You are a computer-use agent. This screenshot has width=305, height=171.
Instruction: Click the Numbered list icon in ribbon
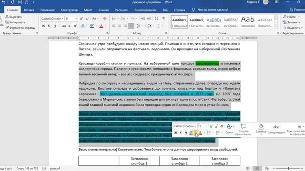pyautogui.click(x=123, y=19)
